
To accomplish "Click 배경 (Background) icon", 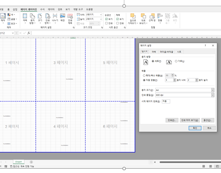I will 62,17.
